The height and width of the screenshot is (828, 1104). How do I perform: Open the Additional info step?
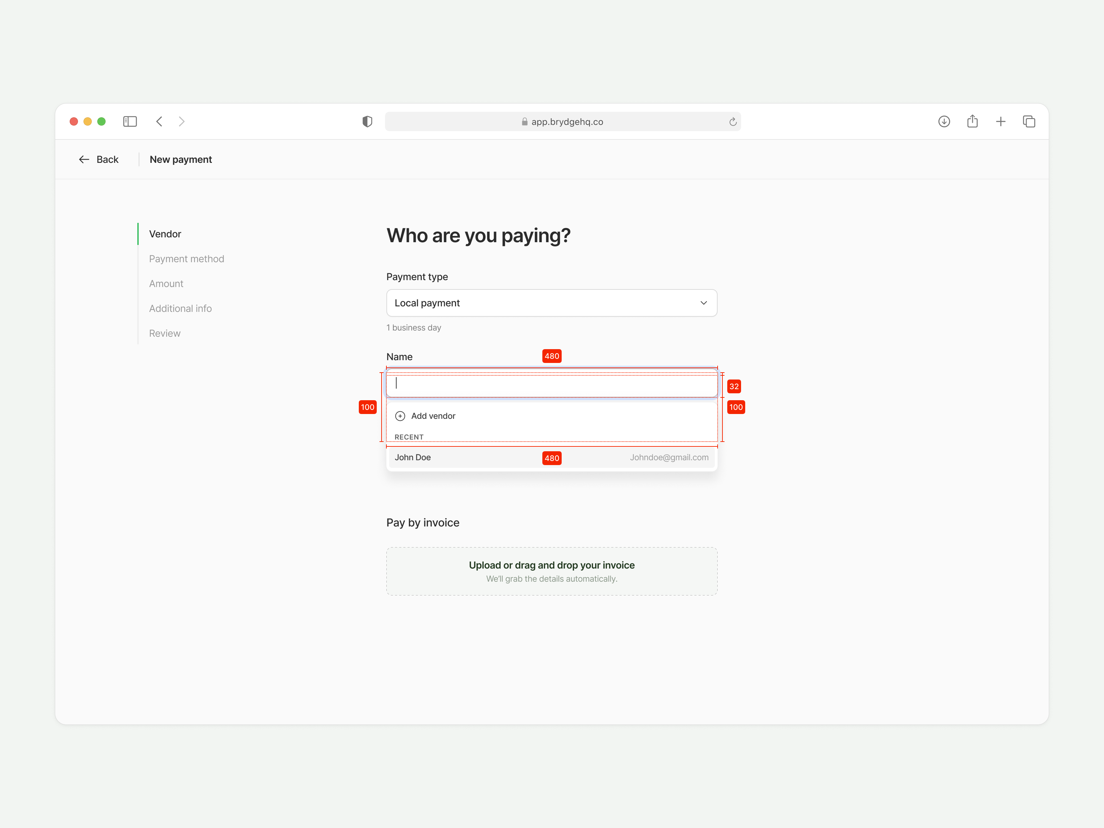pos(180,308)
